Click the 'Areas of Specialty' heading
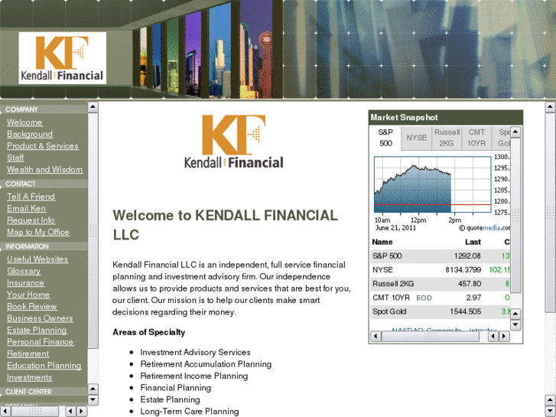Screen dimensions: 556x417 149,332
